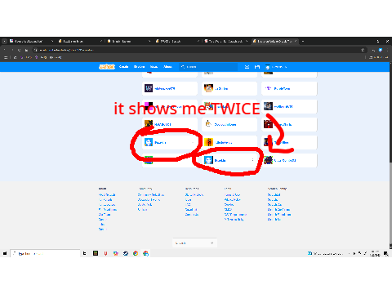Click About Scratch link in footer
Viewport: 392px width, 294px height.
[x=107, y=195]
